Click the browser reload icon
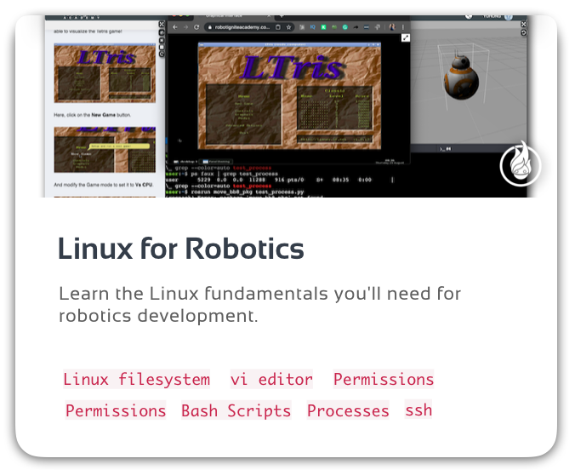575x470 pixels. tap(196, 27)
